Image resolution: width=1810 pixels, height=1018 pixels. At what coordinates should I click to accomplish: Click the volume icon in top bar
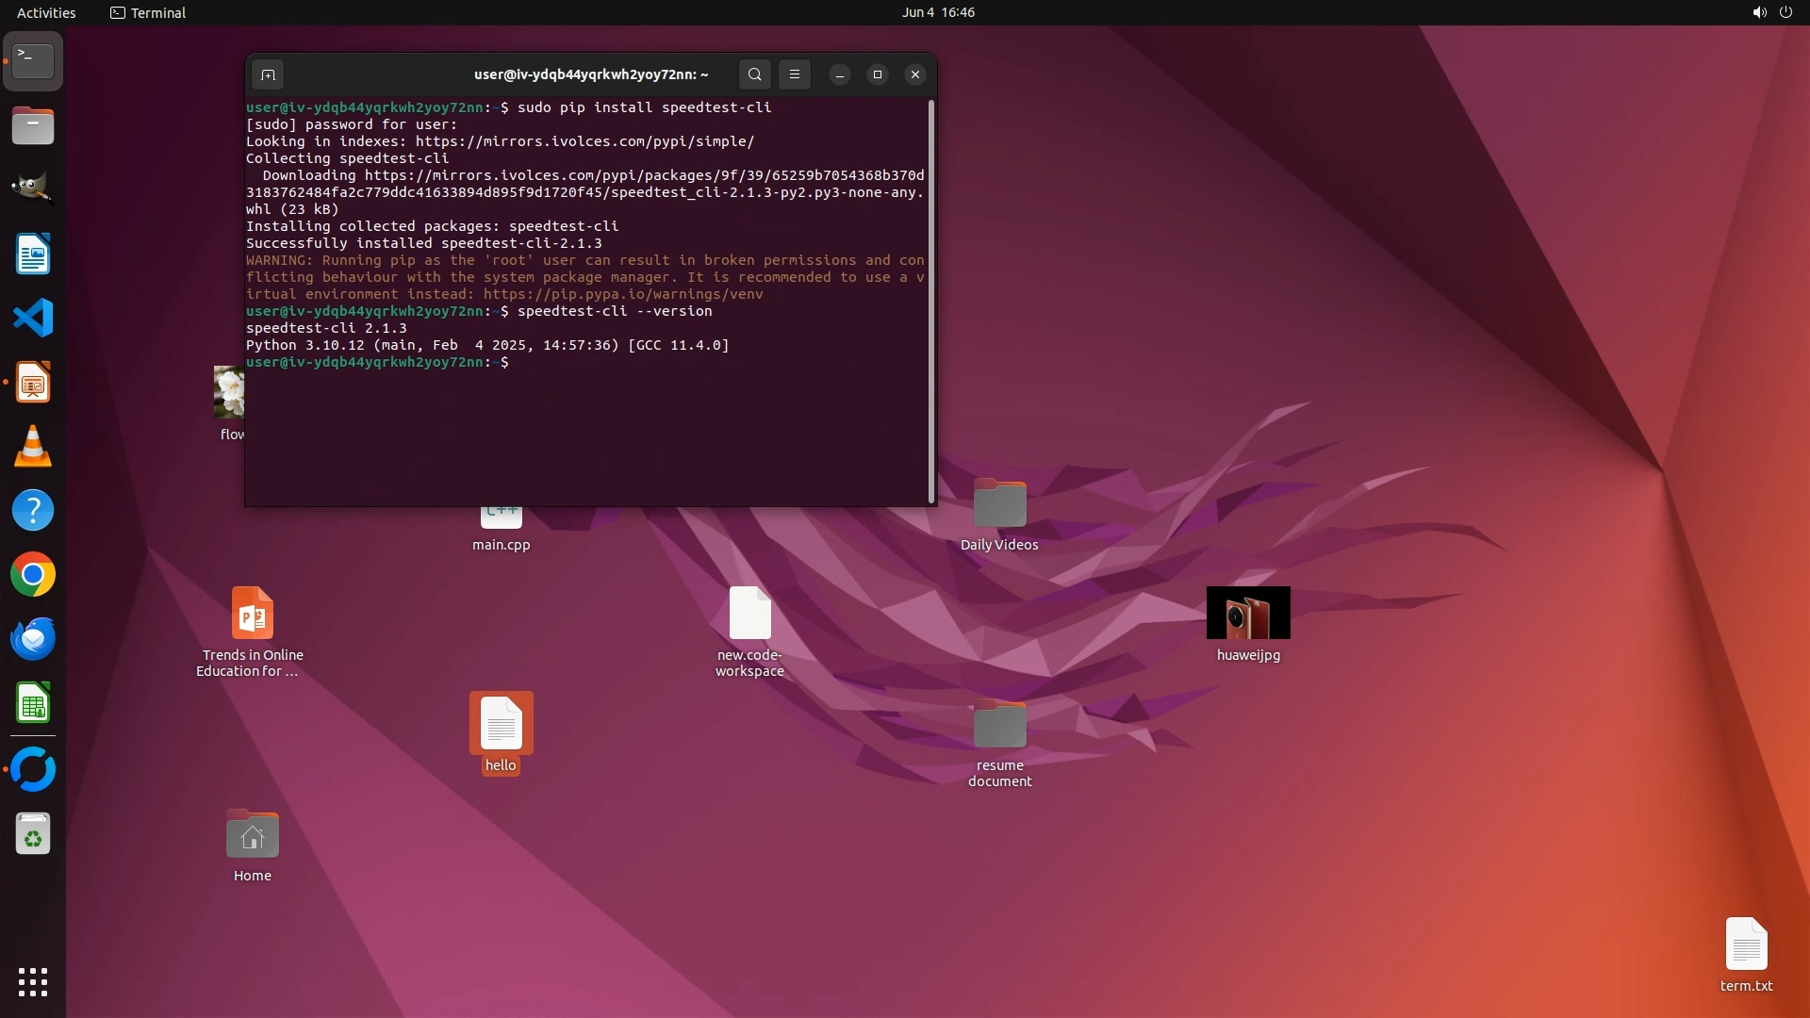[x=1759, y=12]
